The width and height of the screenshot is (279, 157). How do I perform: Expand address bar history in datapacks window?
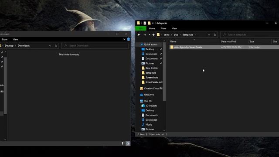tap(209, 35)
